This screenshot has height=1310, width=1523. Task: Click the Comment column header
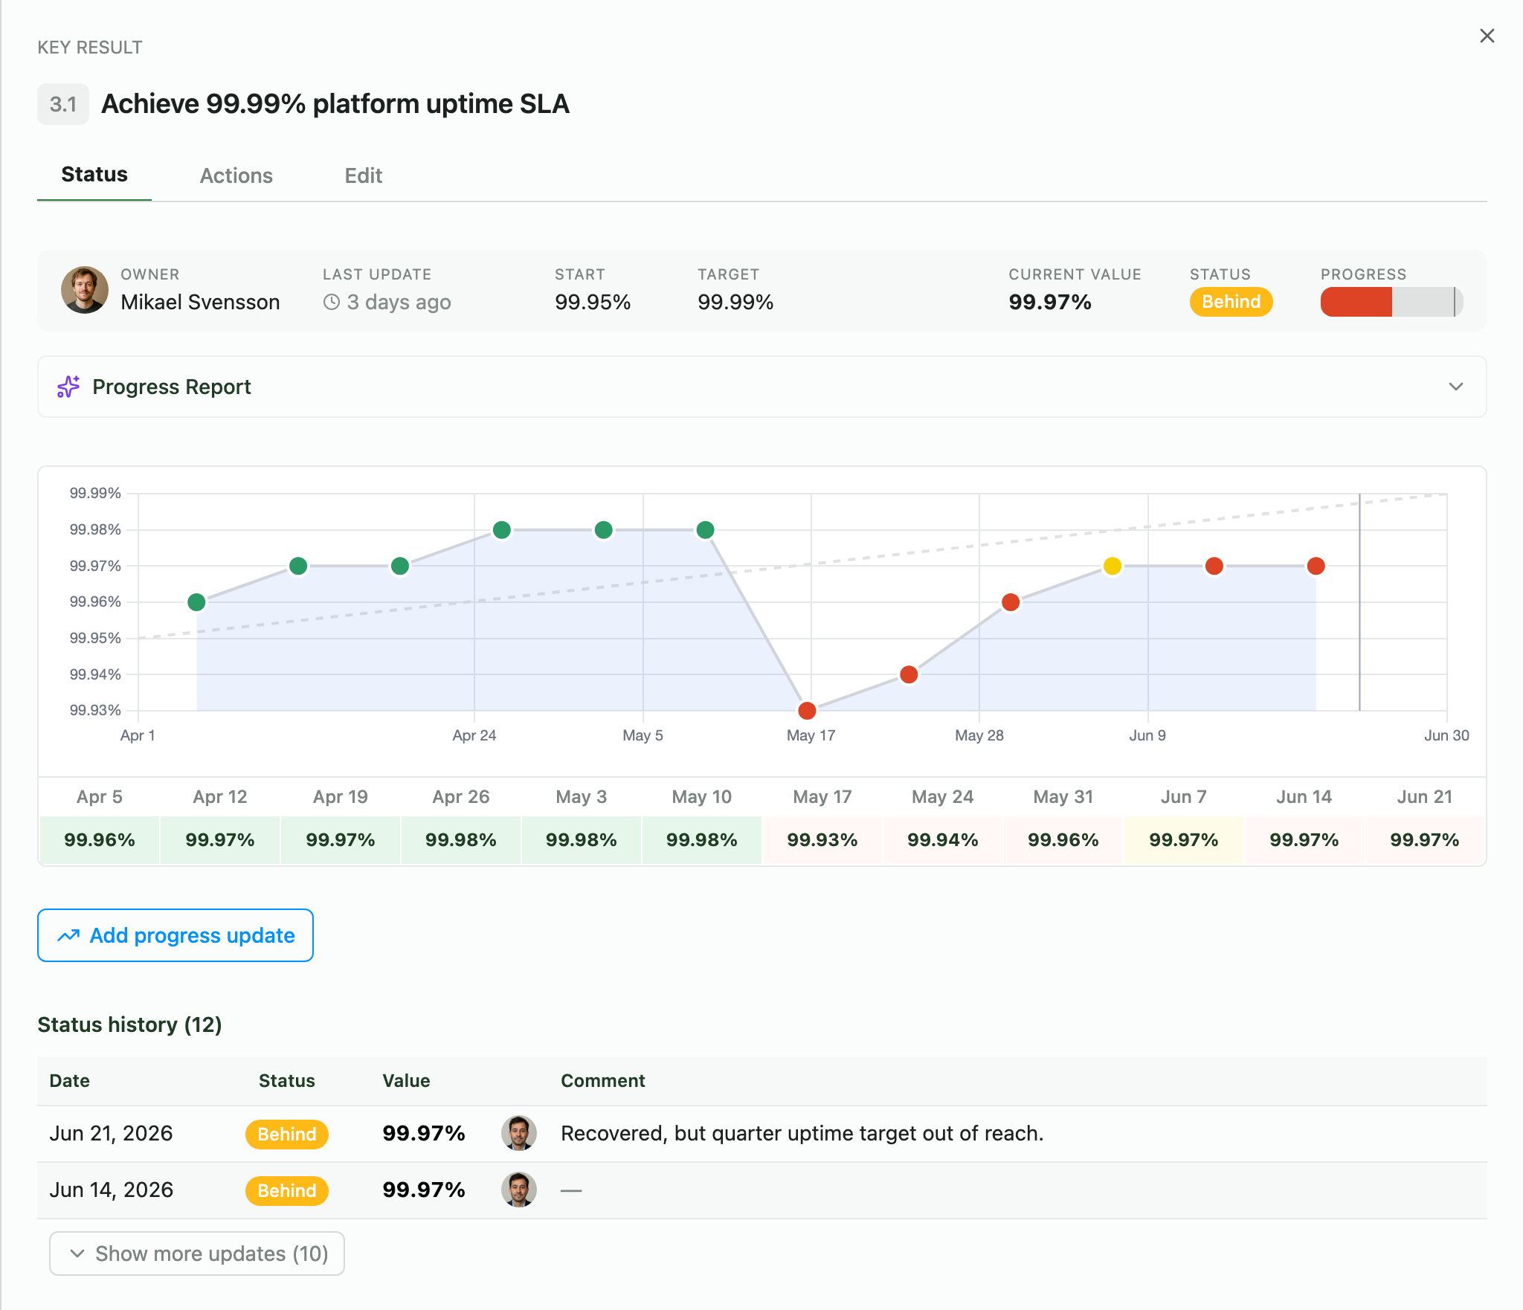point(603,1081)
